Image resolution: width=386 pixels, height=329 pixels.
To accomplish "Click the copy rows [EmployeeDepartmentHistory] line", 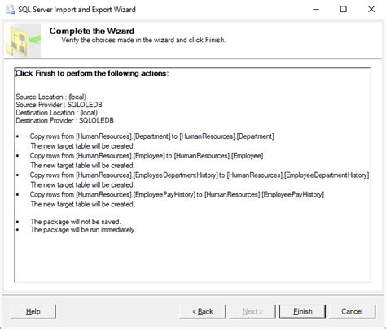I will (200, 175).
